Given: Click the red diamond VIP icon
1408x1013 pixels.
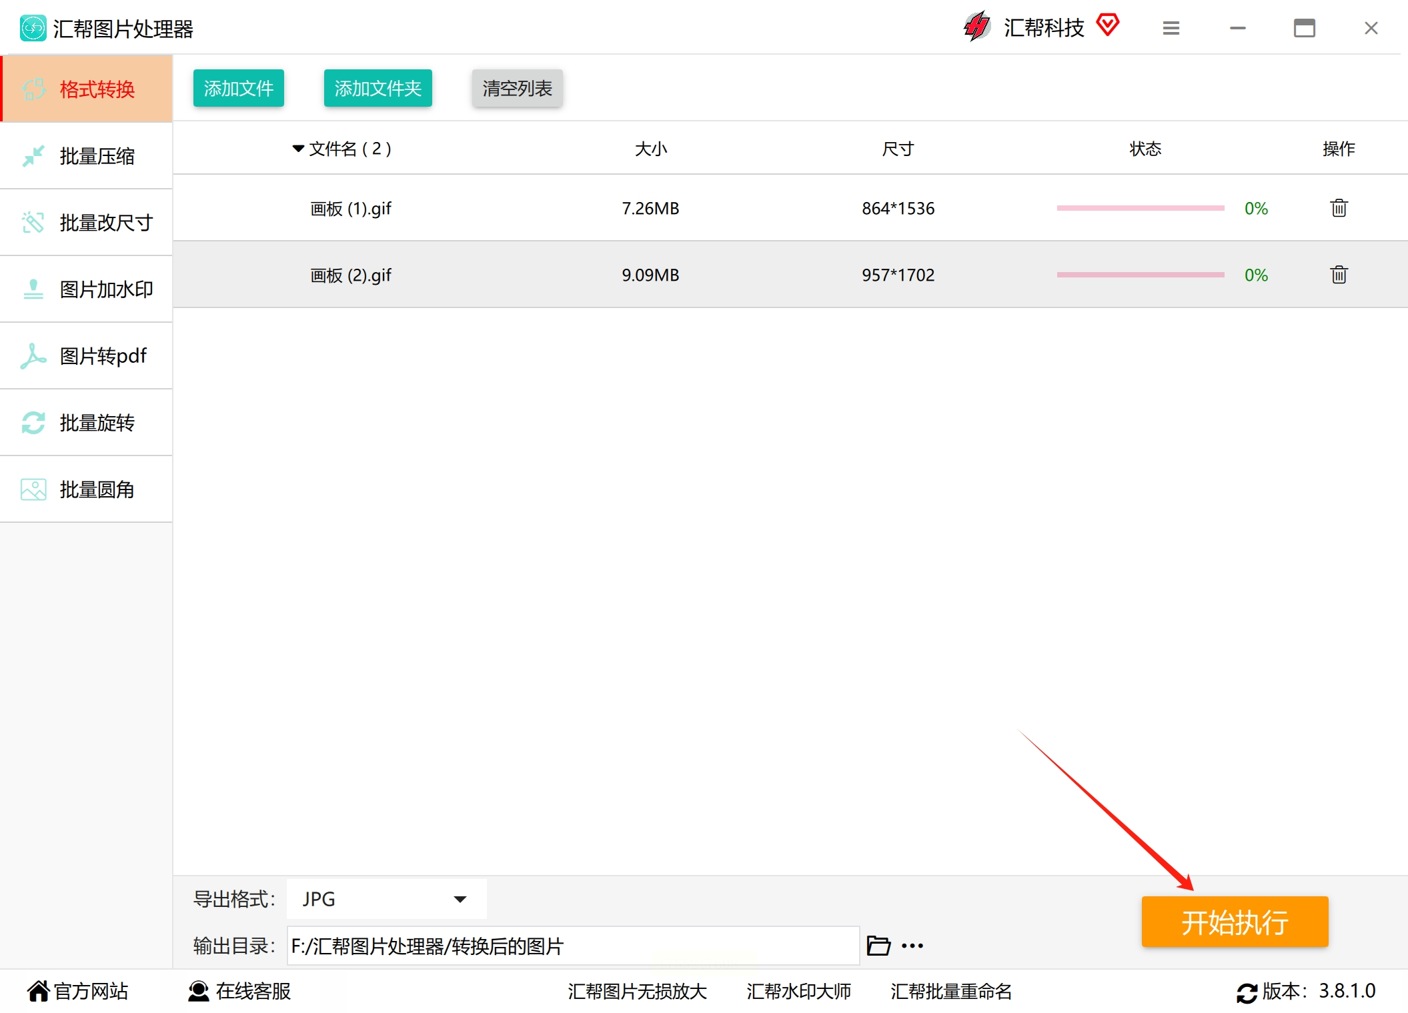Looking at the screenshot, I should click(1107, 25).
